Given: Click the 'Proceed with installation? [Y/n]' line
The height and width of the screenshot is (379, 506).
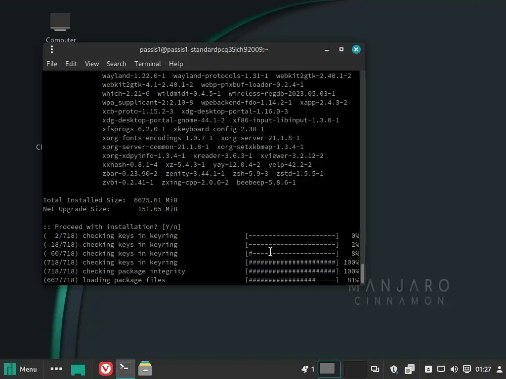Looking at the screenshot, I should click(112, 227).
